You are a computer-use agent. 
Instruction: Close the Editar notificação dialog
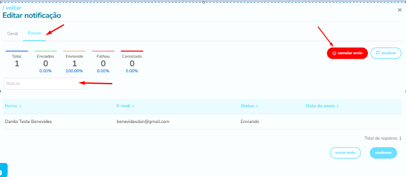[x=400, y=10]
